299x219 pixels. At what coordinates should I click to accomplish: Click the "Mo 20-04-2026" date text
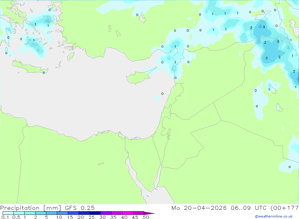click(x=199, y=208)
